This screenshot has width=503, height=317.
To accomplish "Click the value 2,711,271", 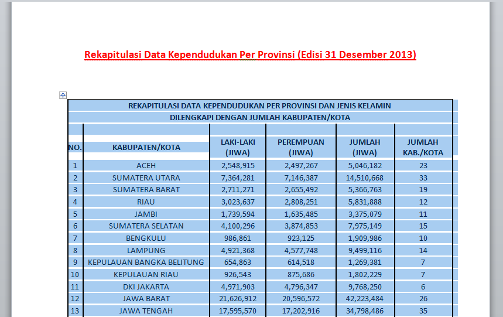I will [x=238, y=190].
